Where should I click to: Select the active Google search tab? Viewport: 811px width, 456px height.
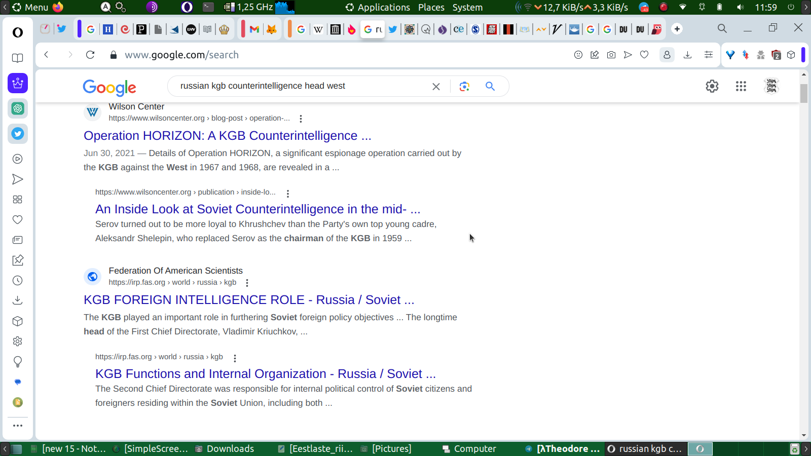373,29
